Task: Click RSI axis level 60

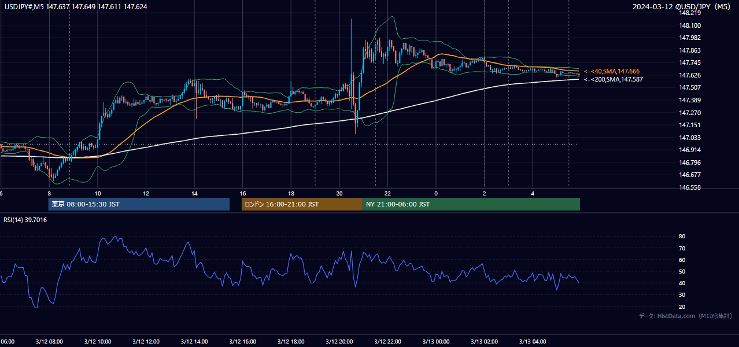Action: tap(682, 260)
